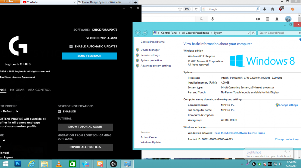The width and height of the screenshot is (301, 168).
Task: Click the 90% zoom level indicator
Action: (x=187, y=9)
